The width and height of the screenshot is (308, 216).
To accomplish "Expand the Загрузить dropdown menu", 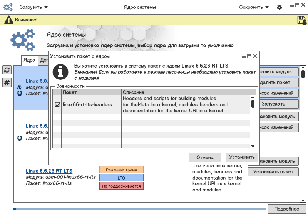I will click(34, 7).
